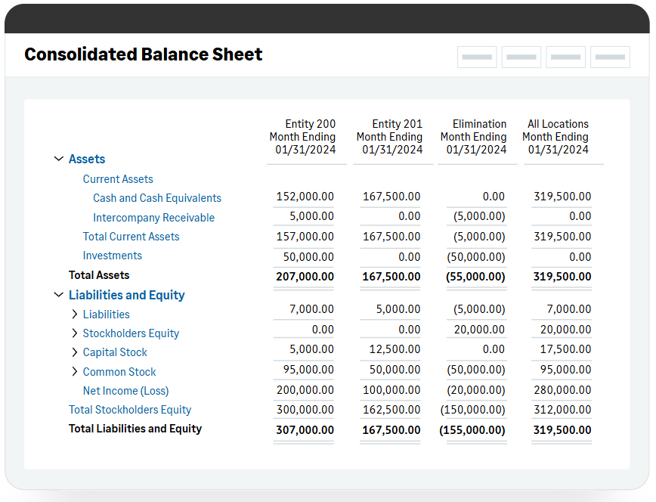Open Total Current Assets link
656x502 pixels.
131,237
